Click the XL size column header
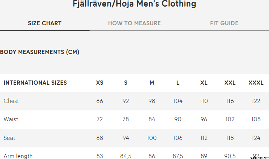Image resolution: width=269 pixels, height=159 pixels. 204,83
